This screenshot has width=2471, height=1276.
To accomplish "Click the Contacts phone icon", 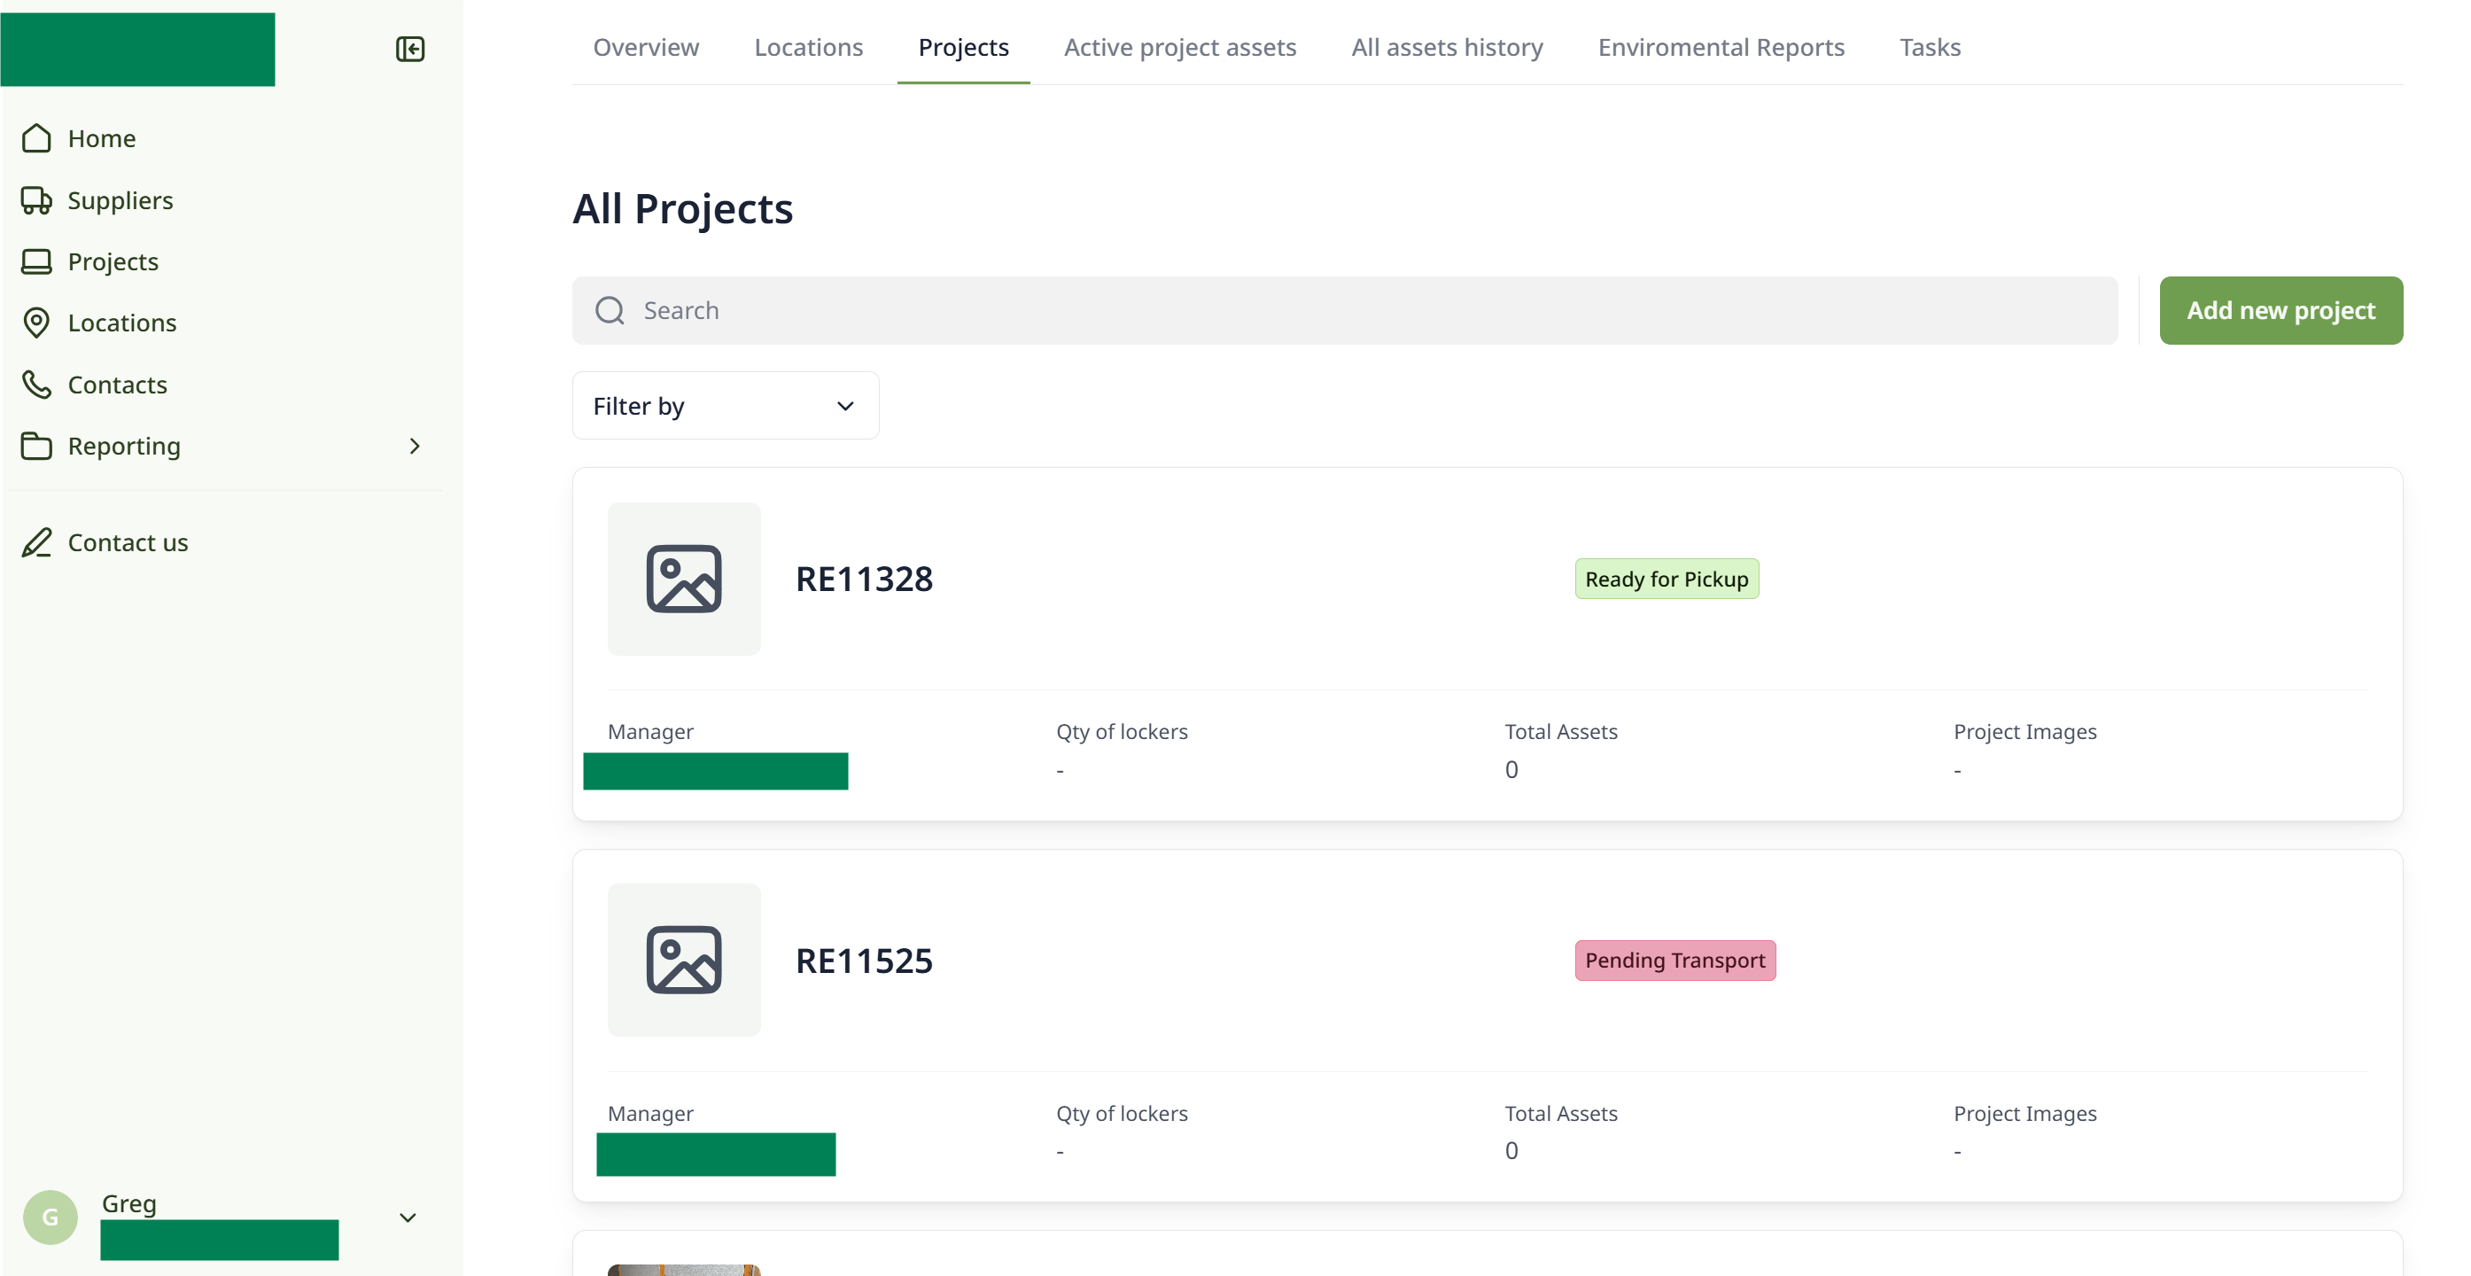I will [x=36, y=385].
